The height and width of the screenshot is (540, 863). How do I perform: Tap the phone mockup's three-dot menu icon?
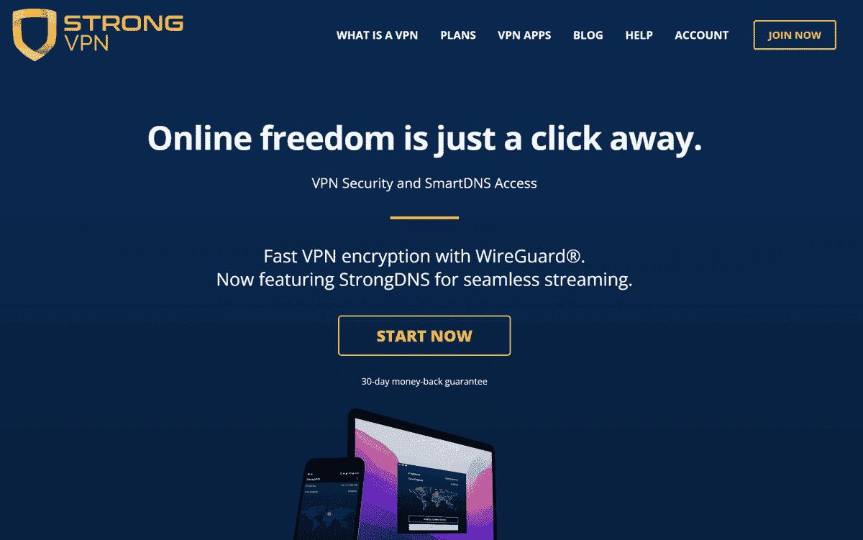tap(357, 479)
